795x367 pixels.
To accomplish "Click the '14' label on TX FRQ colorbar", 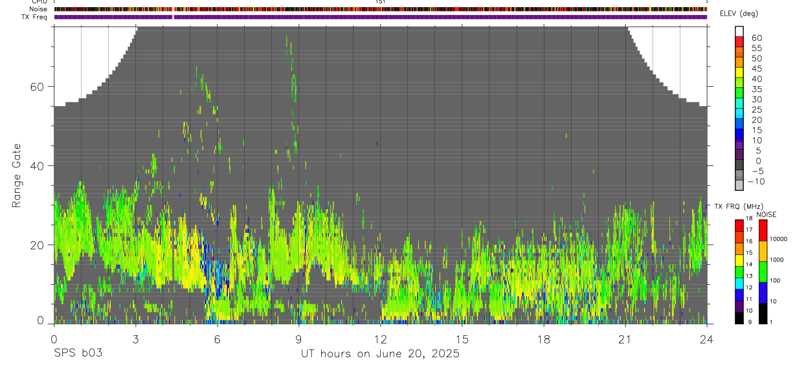I will click(750, 265).
